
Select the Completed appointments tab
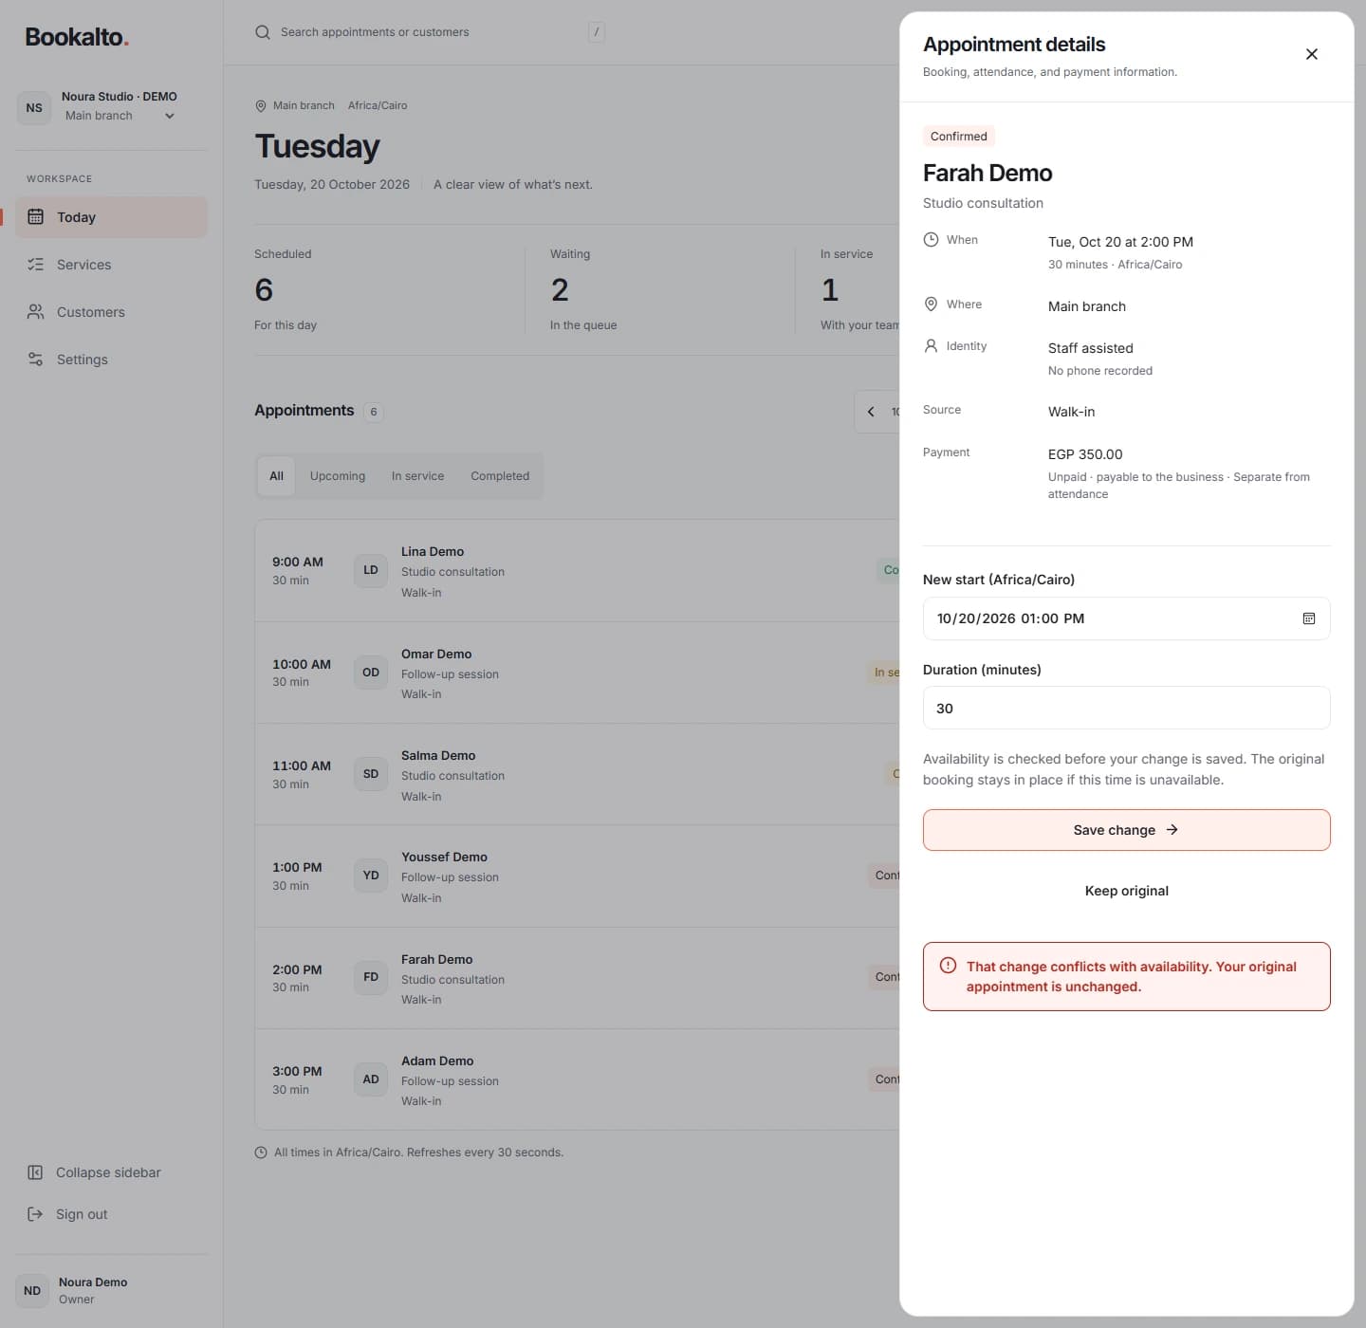[500, 476]
